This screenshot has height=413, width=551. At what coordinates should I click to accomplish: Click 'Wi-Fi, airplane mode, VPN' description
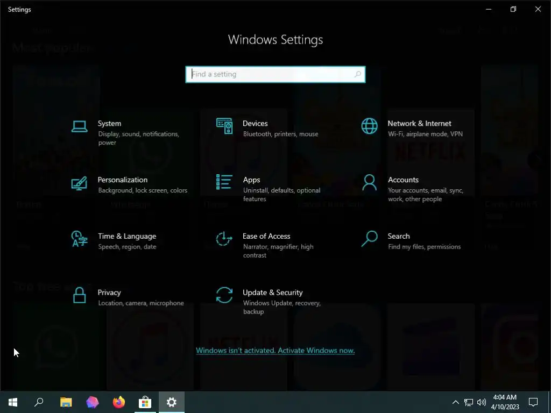[425, 134]
